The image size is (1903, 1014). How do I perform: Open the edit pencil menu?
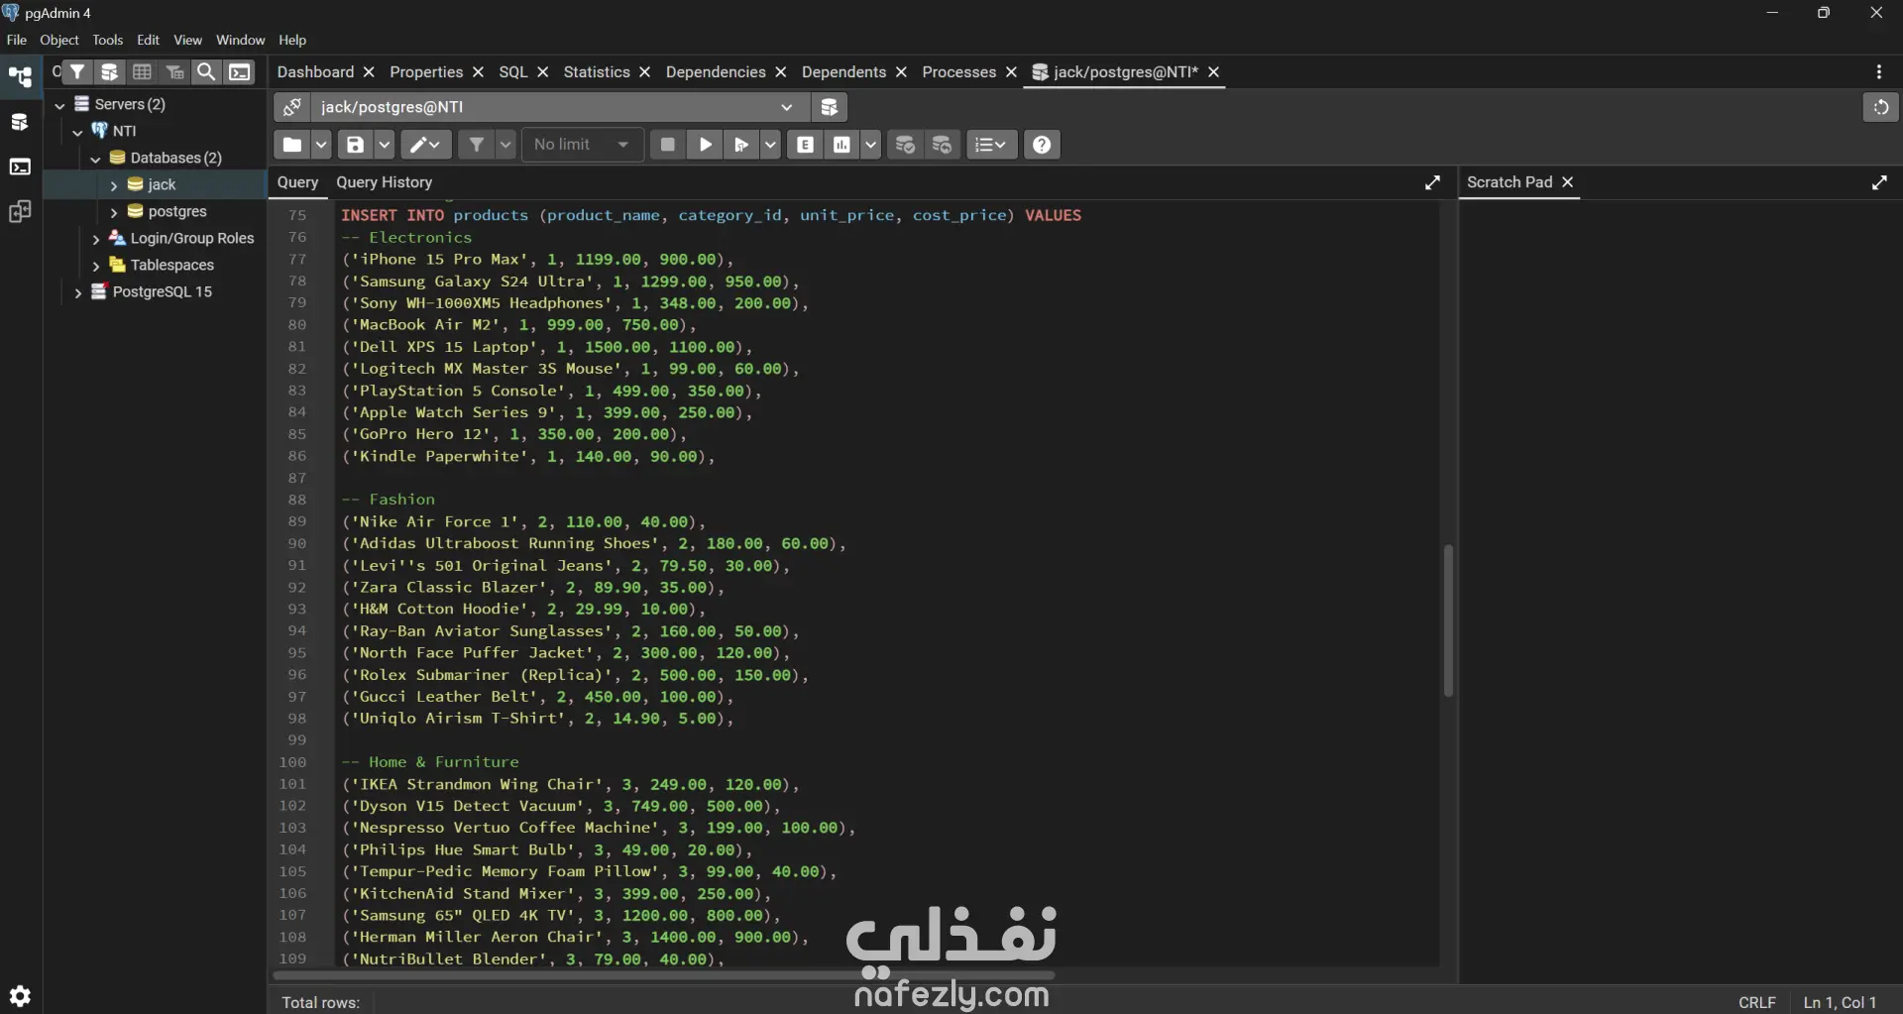tap(426, 145)
